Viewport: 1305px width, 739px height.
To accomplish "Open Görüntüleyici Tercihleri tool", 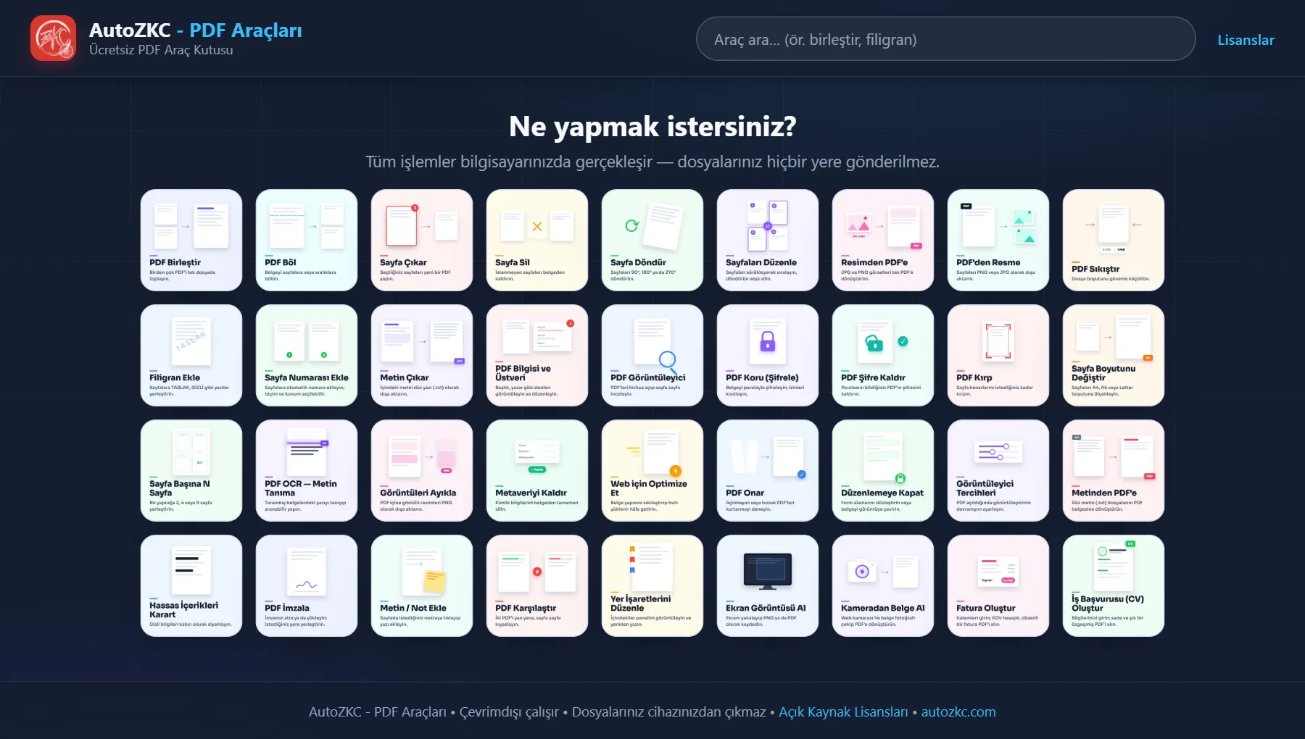I will [x=998, y=471].
